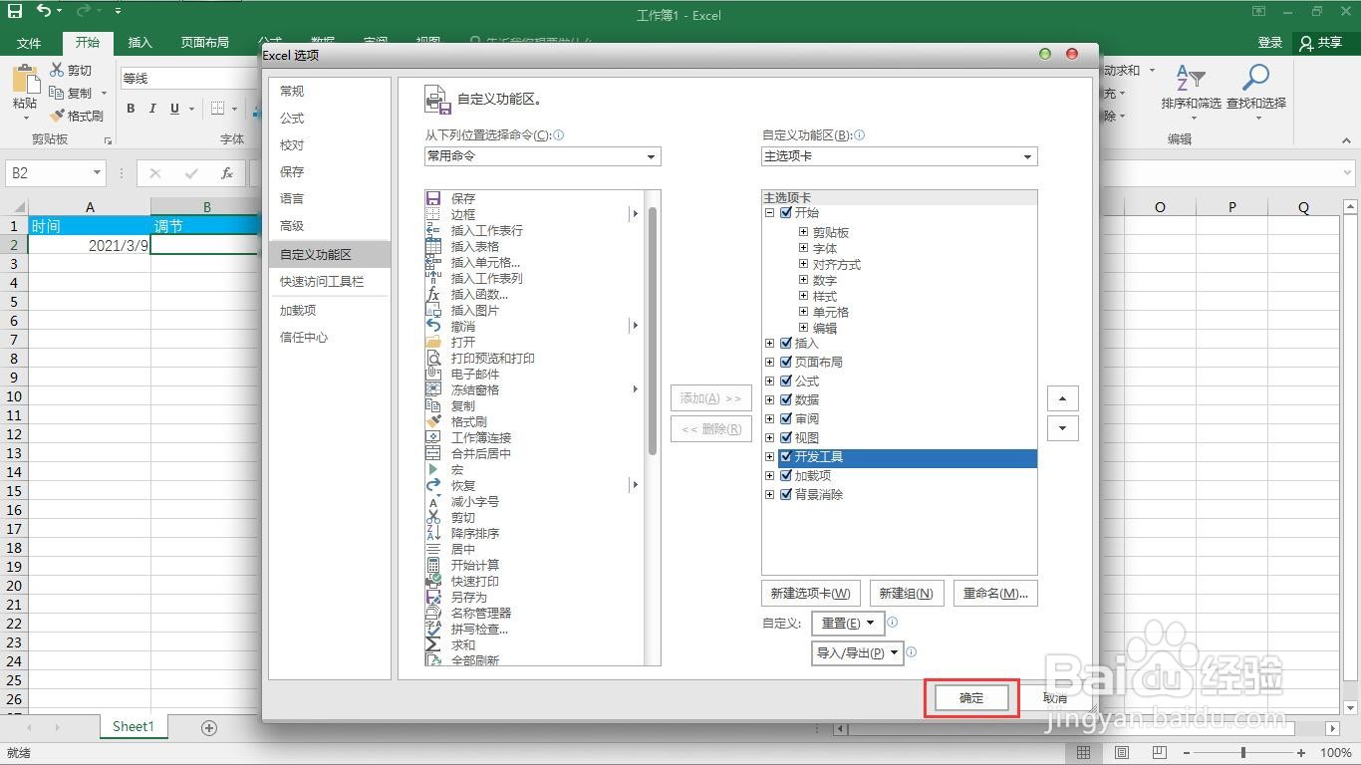Open the Name Box dropdown arrow
1361x765 pixels.
(x=97, y=173)
